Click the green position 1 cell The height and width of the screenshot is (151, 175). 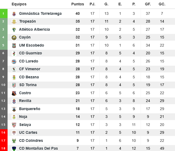pos(3,13)
